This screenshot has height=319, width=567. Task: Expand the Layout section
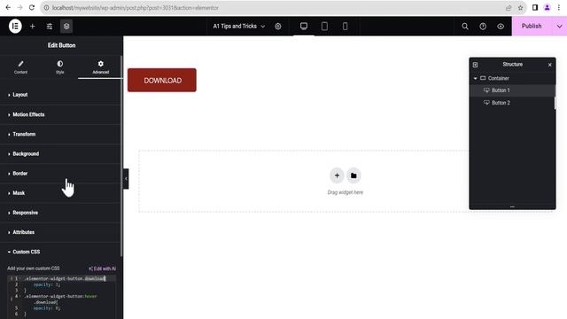coord(61,95)
